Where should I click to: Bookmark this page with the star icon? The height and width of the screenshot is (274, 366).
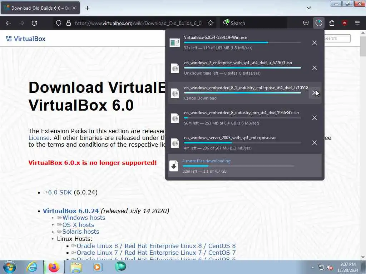(x=211, y=23)
